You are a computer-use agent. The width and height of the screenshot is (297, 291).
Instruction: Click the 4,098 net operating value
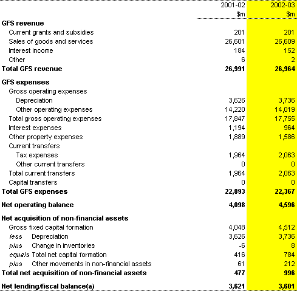tap(237, 205)
